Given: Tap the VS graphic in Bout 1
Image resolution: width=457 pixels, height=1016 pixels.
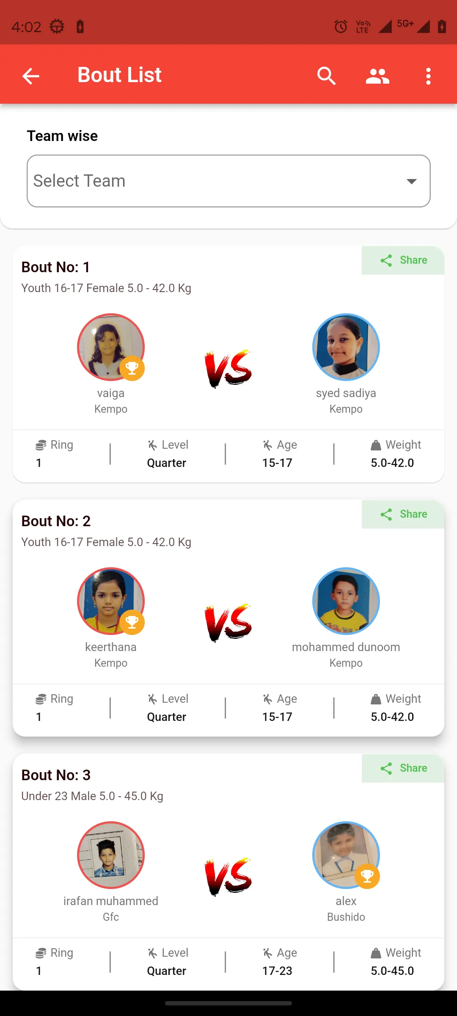Looking at the screenshot, I should point(228,369).
